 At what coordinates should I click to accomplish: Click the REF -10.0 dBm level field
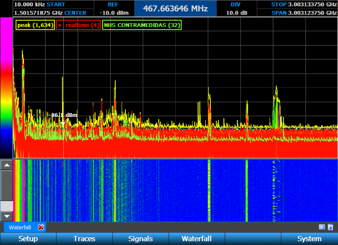click(114, 8)
